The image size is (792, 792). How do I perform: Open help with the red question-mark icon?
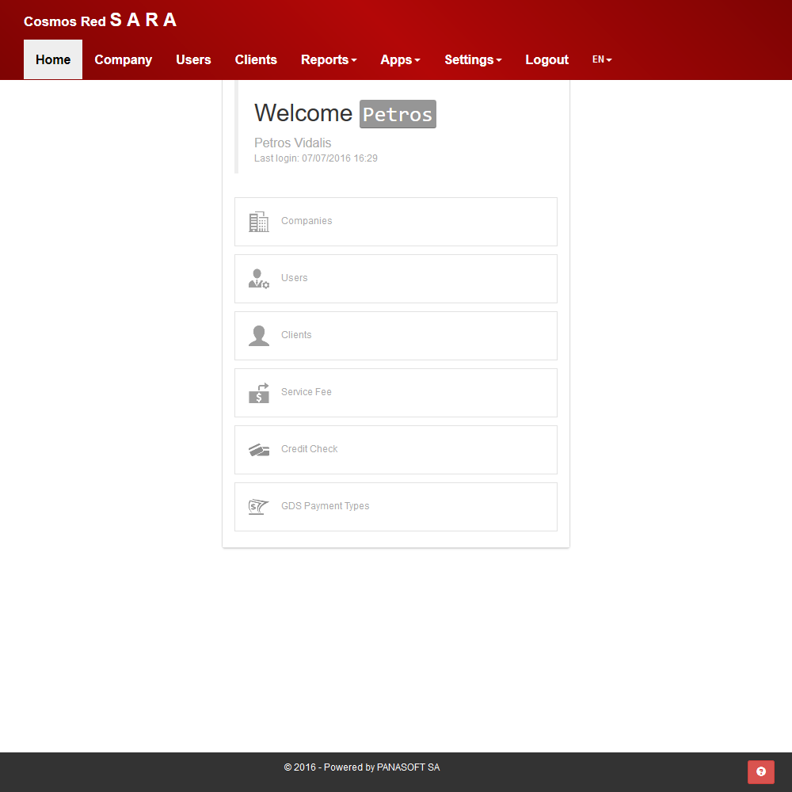pyautogui.click(x=760, y=771)
